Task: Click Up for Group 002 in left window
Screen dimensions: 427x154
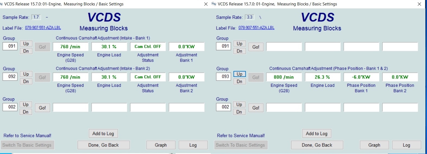Action: (26, 104)
